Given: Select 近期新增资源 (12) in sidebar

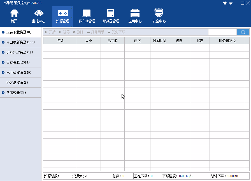Looking at the screenshot, I should [20, 52].
